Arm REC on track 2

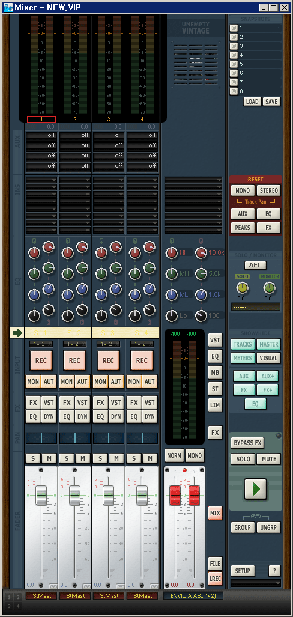tap(74, 360)
